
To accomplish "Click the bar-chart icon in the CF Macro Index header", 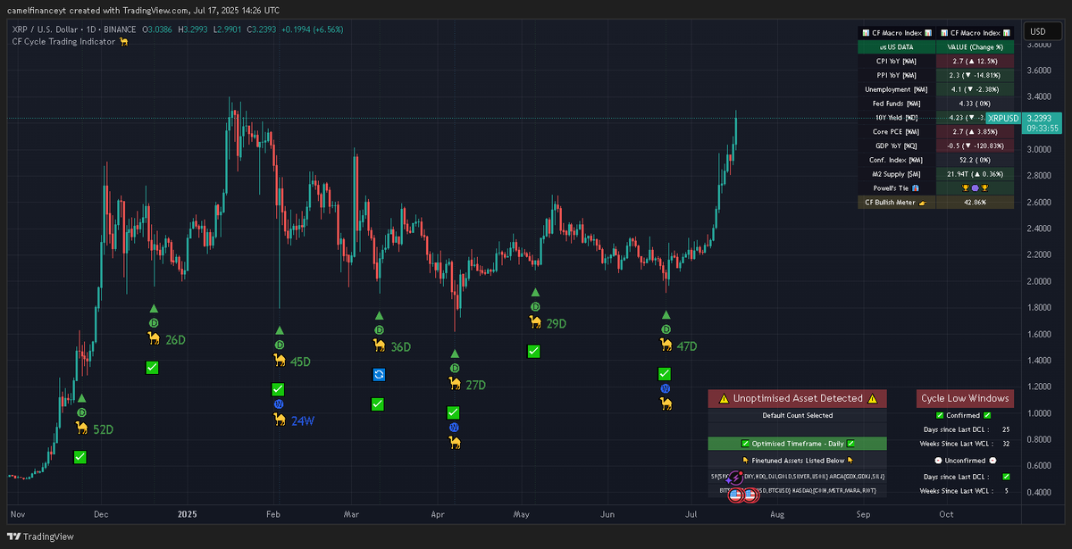I will [x=866, y=33].
